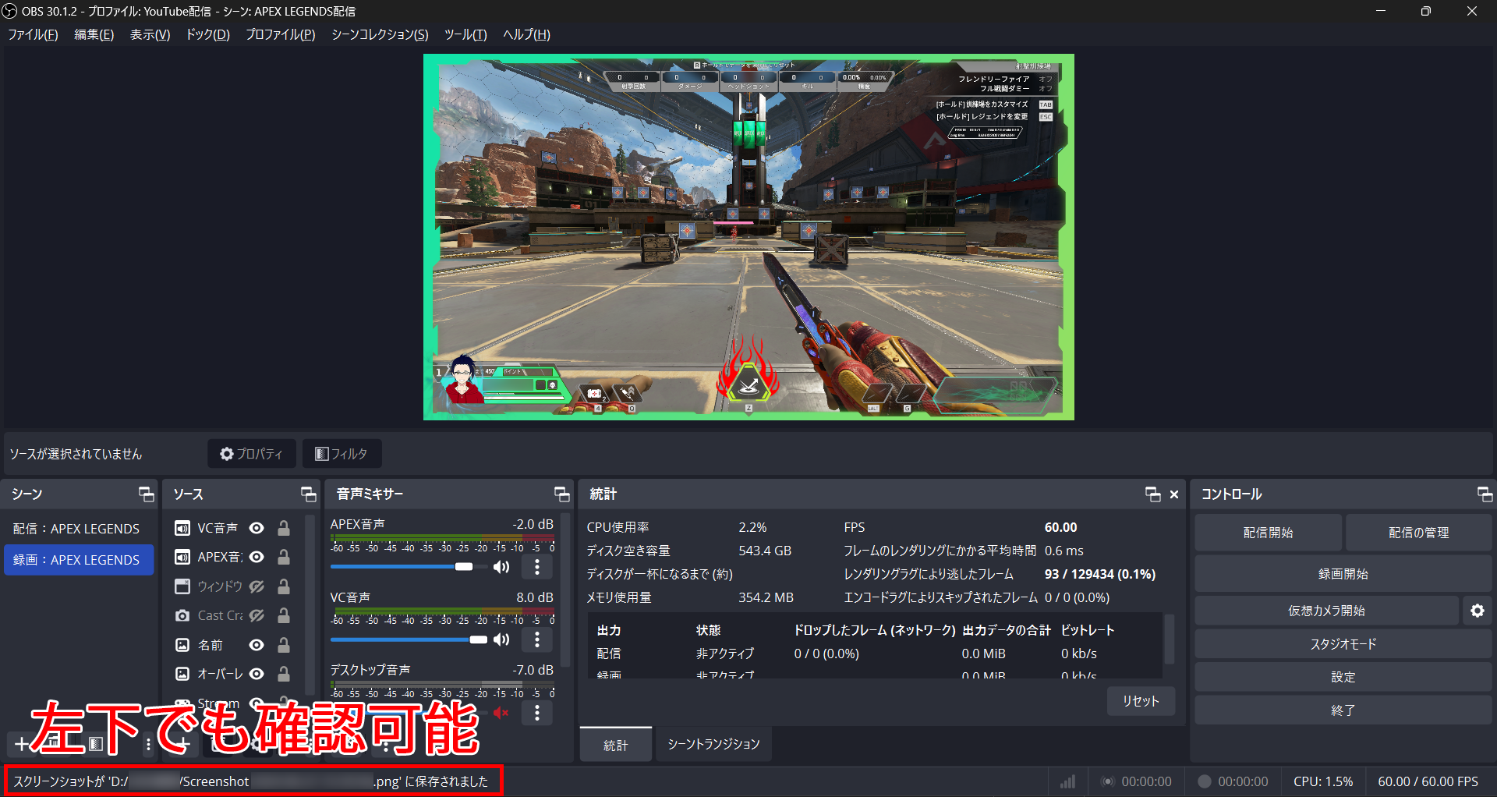Open the シーンコレクション menu
The width and height of the screenshot is (1497, 797).
(x=380, y=34)
